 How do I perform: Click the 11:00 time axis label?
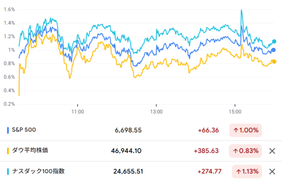[x=78, y=110]
